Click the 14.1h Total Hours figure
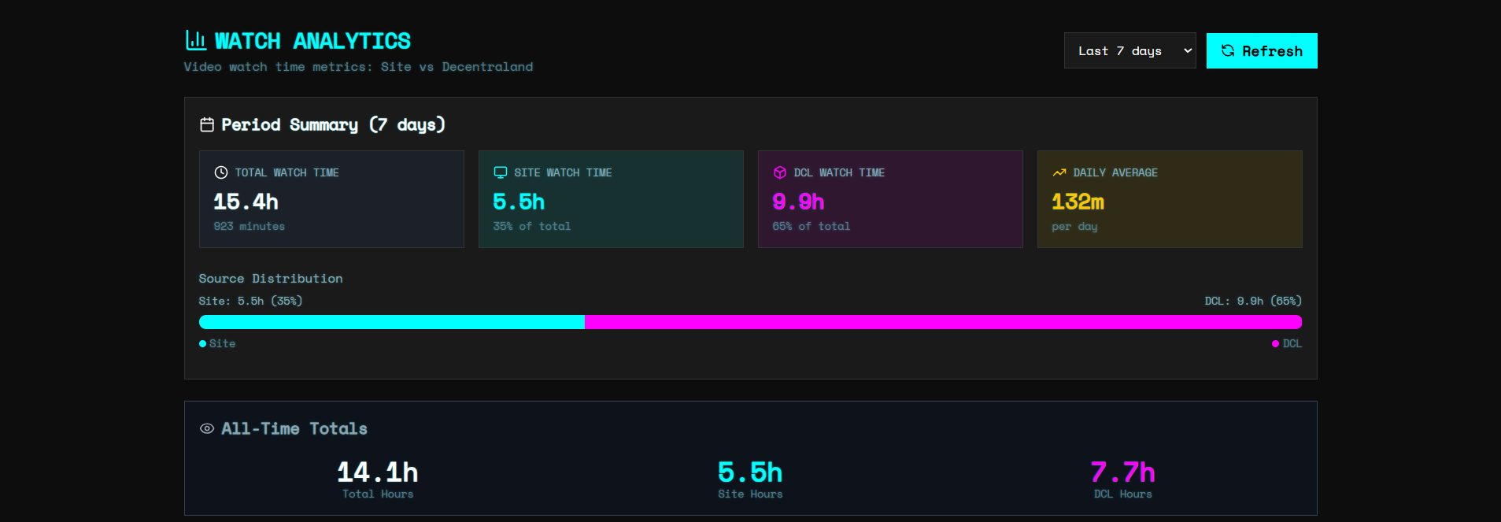Screen dimensions: 1501x522 tap(378, 472)
